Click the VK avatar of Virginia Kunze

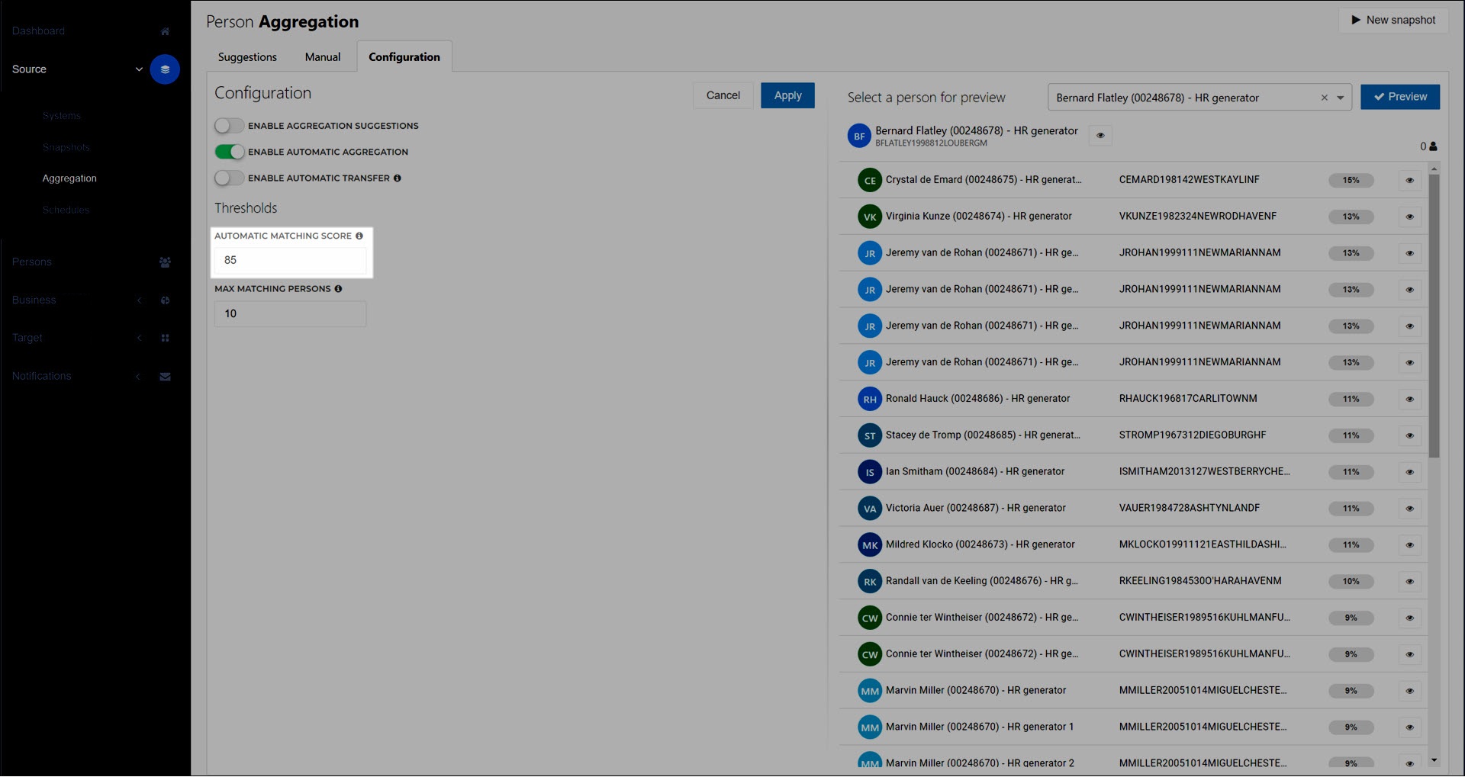870,217
